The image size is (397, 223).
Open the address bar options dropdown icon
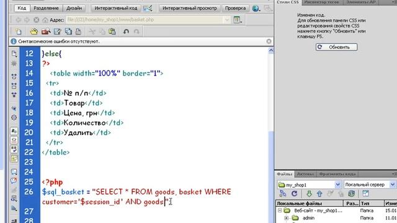tap(238, 20)
